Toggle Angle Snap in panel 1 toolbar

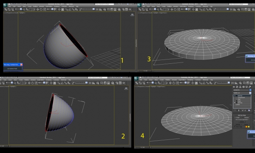coord(70,9)
